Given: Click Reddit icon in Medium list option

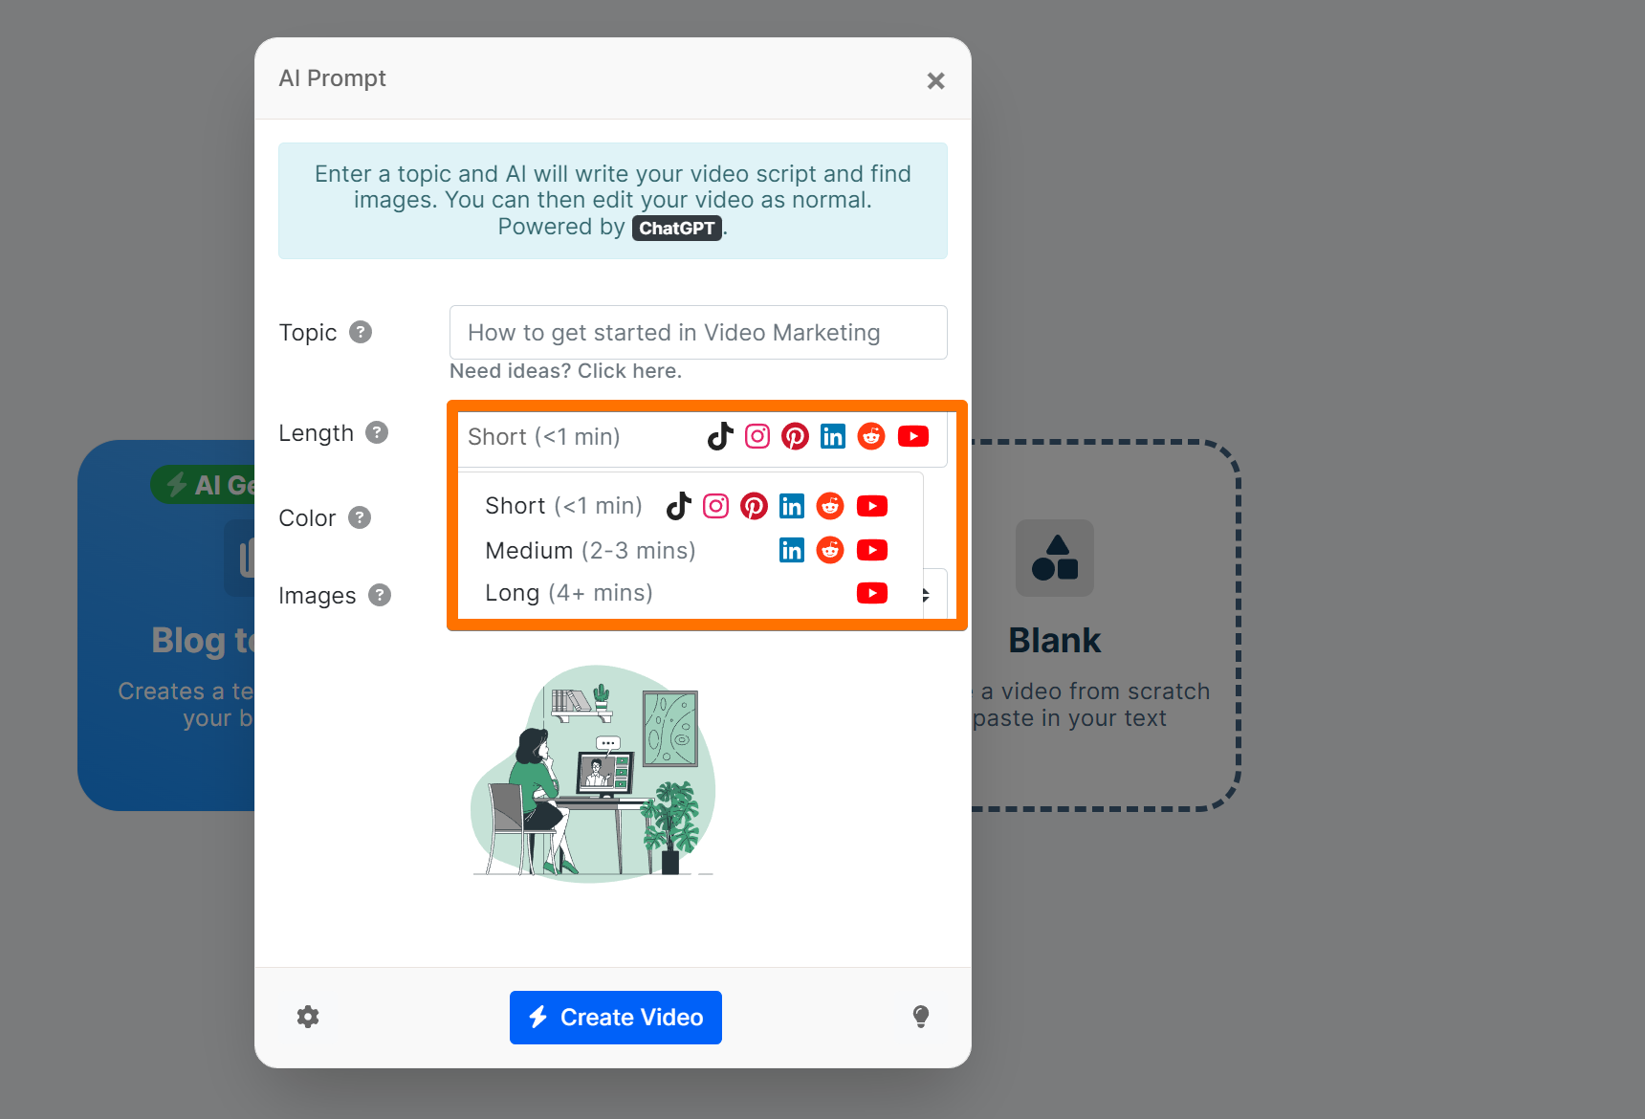Looking at the screenshot, I should click(x=830, y=550).
